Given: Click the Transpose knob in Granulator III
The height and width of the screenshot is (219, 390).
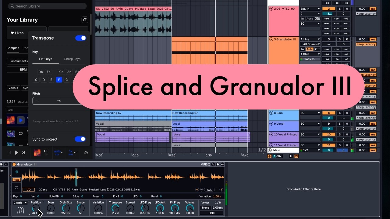Looking at the screenshot, I should pos(115,208).
